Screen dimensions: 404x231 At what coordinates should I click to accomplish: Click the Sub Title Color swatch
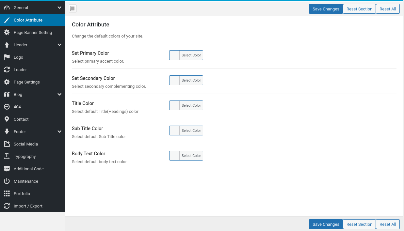[x=174, y=131]
